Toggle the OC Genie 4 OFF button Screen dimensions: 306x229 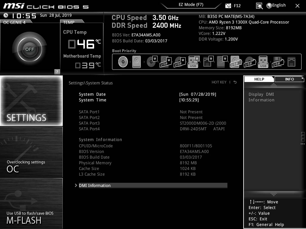(30, 49)
